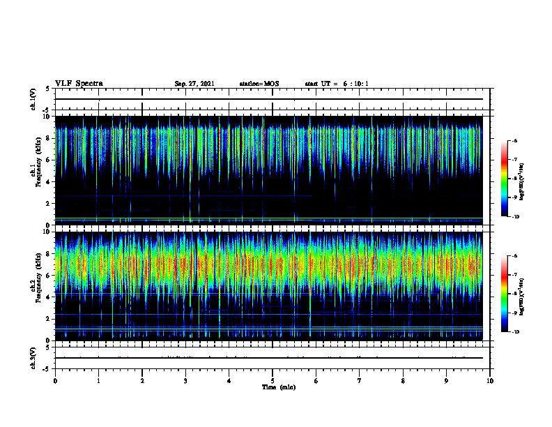Click ch.2 frequency axis tick "2"

coord(49,319)
